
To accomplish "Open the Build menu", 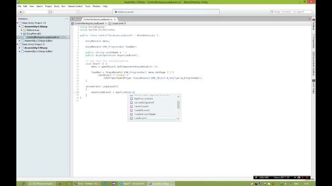I will tap(57, 6).
